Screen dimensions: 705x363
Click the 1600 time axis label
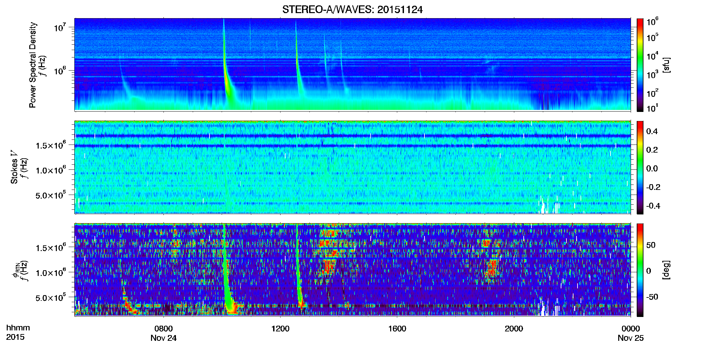(x=397, y=329)
